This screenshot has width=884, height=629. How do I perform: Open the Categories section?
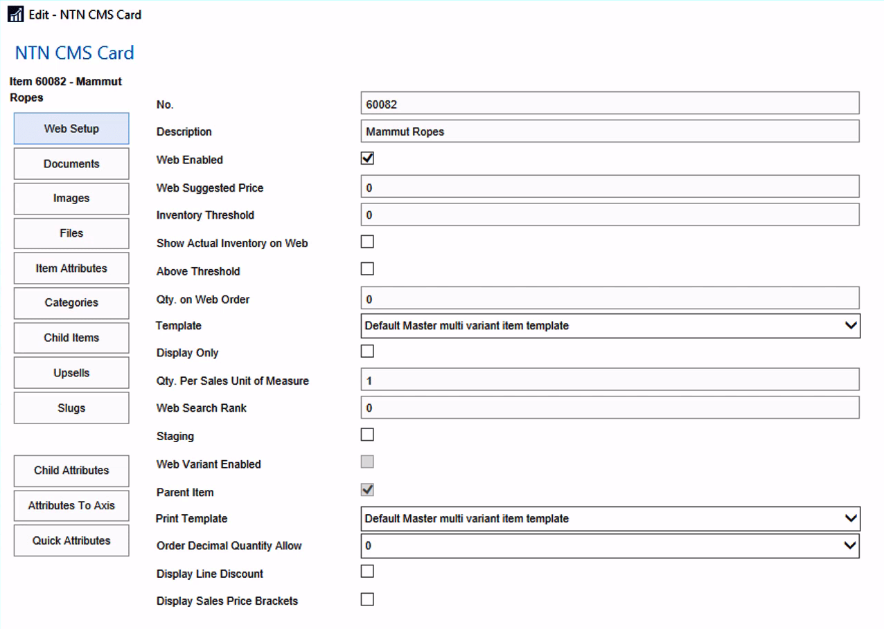71,303
